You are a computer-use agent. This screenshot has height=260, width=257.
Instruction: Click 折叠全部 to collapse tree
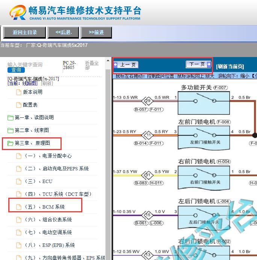(x=92, y=65)
